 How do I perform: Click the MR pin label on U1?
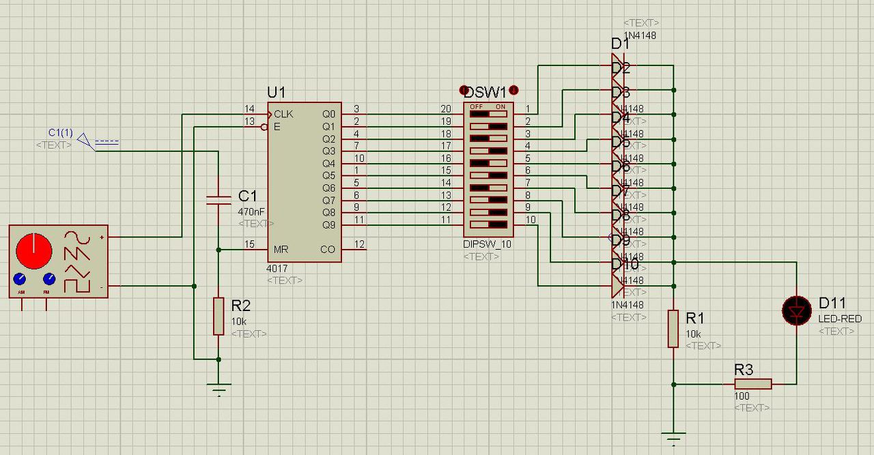[x=281, y=249]
